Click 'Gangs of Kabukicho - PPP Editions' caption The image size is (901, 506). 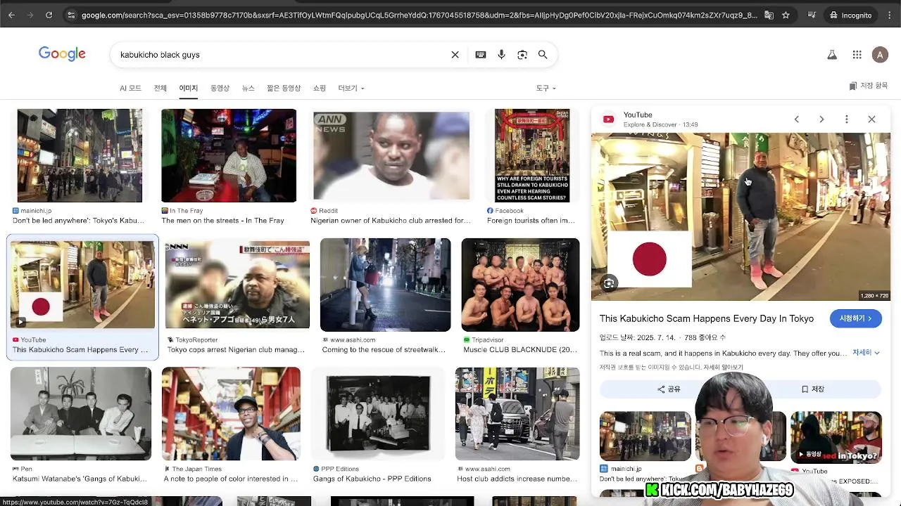(x=372, y=479)
